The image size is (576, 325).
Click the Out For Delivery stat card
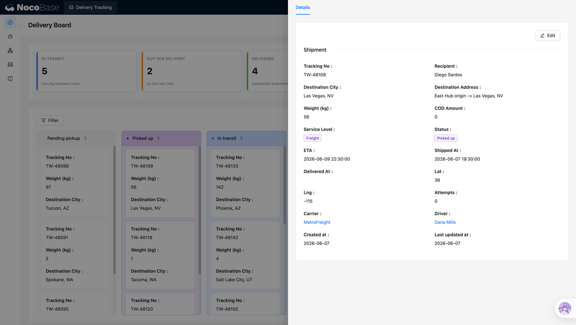[192, 71]
